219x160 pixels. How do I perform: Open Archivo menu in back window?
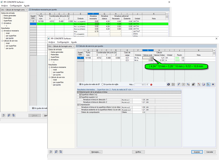[5, 5]
